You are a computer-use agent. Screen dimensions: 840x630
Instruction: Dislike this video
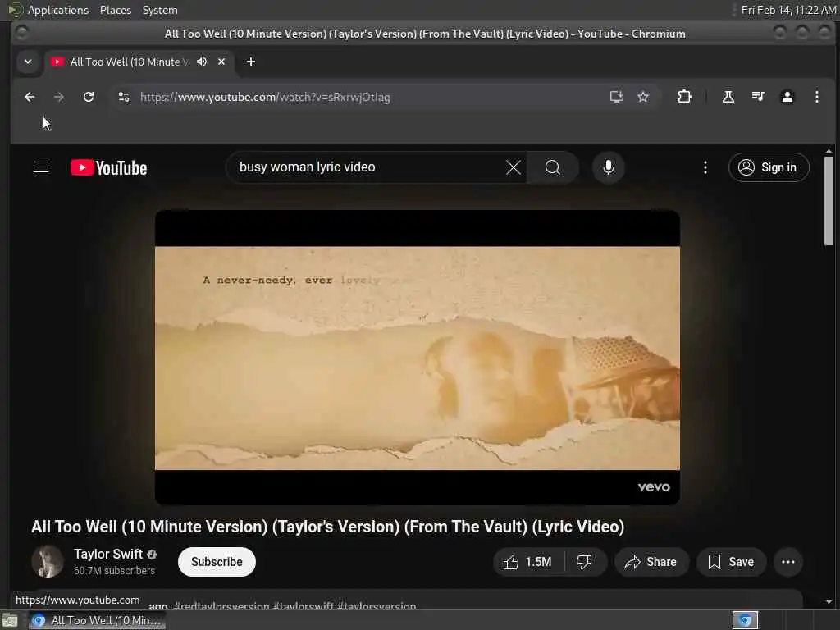[584, 562]
